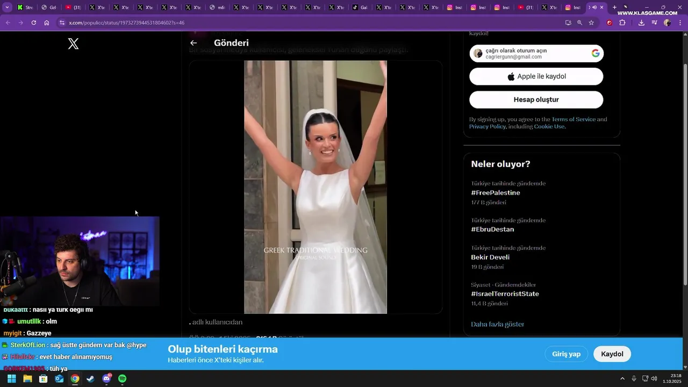Screen dimensions: 688x387
Task: Open the volume icon in system tray
Action: (654, 378)
